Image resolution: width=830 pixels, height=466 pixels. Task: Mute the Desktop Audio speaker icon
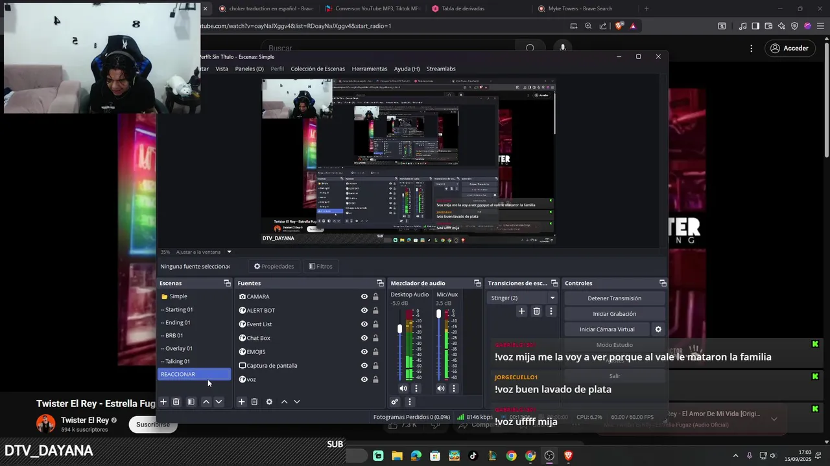403,388
